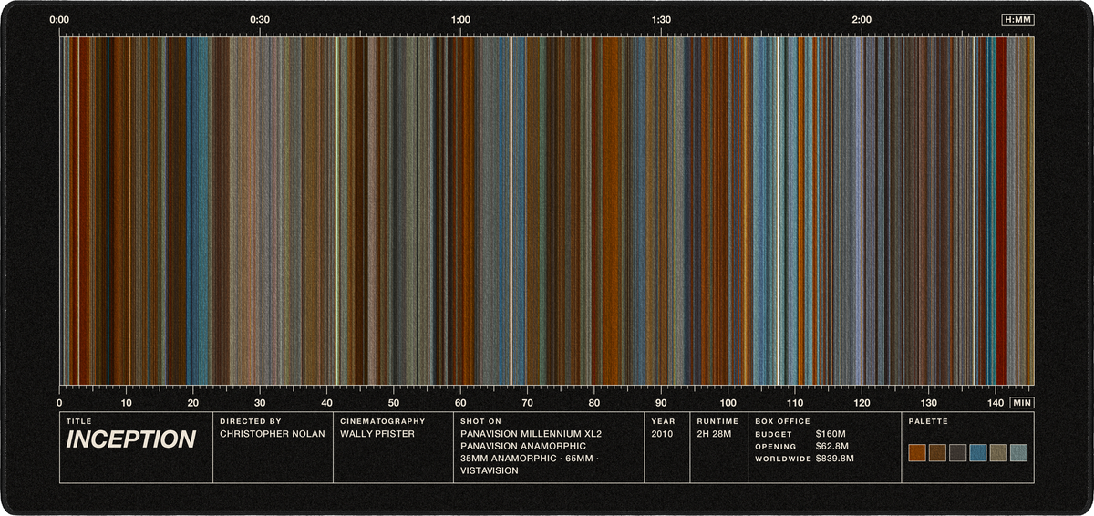1094x516 pixels.
Task: Click the VISTAVISION format text
Action: click(x=490, y=470)
